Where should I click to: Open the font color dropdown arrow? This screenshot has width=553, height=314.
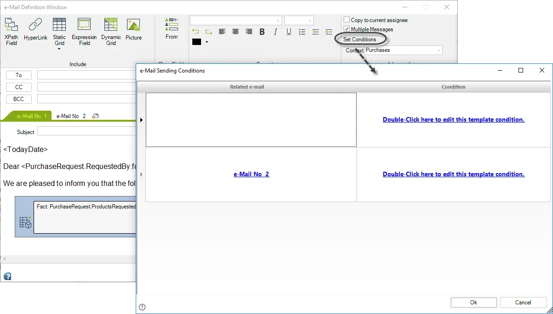coord(207,42)
